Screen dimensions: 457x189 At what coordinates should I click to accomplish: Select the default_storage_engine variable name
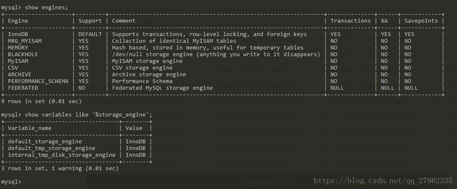[45, 142]
